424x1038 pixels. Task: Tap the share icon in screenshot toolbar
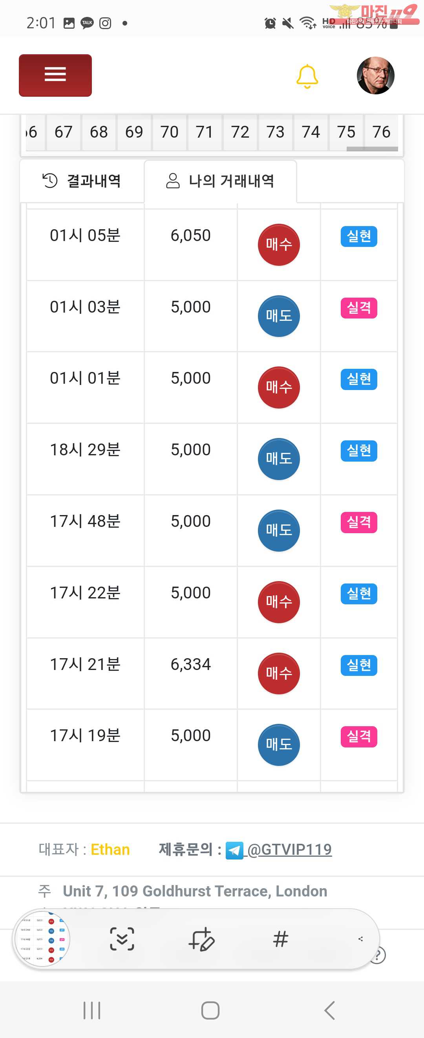[360, 939]
